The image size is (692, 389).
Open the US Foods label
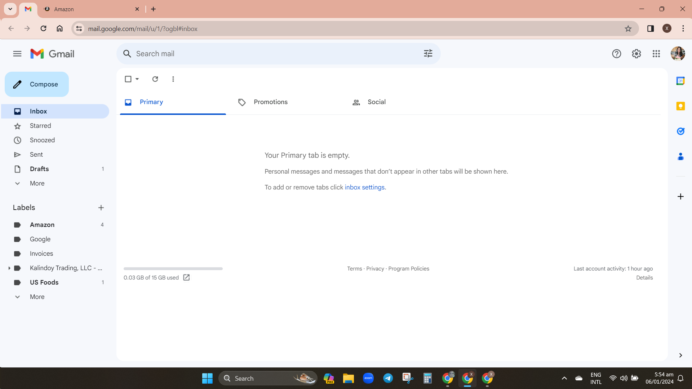(55, 282)
